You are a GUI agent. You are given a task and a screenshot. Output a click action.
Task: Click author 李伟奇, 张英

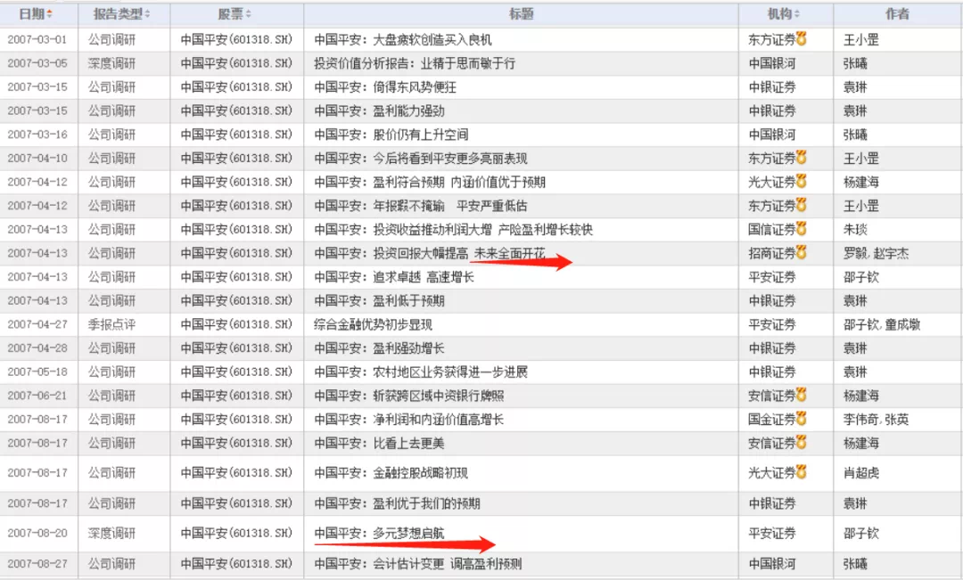tap(876, 420)
